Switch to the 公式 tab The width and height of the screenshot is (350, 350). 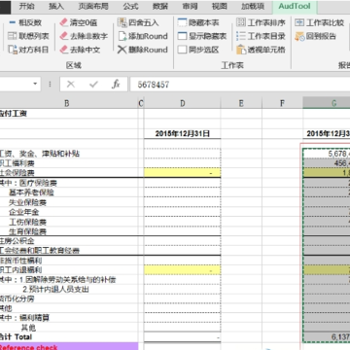[130, 6]
